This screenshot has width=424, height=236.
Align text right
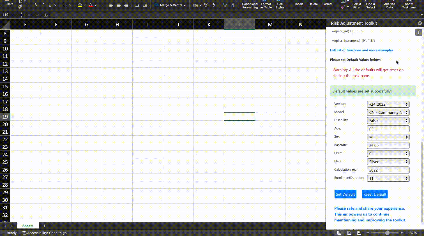click(x=126, y=5)
